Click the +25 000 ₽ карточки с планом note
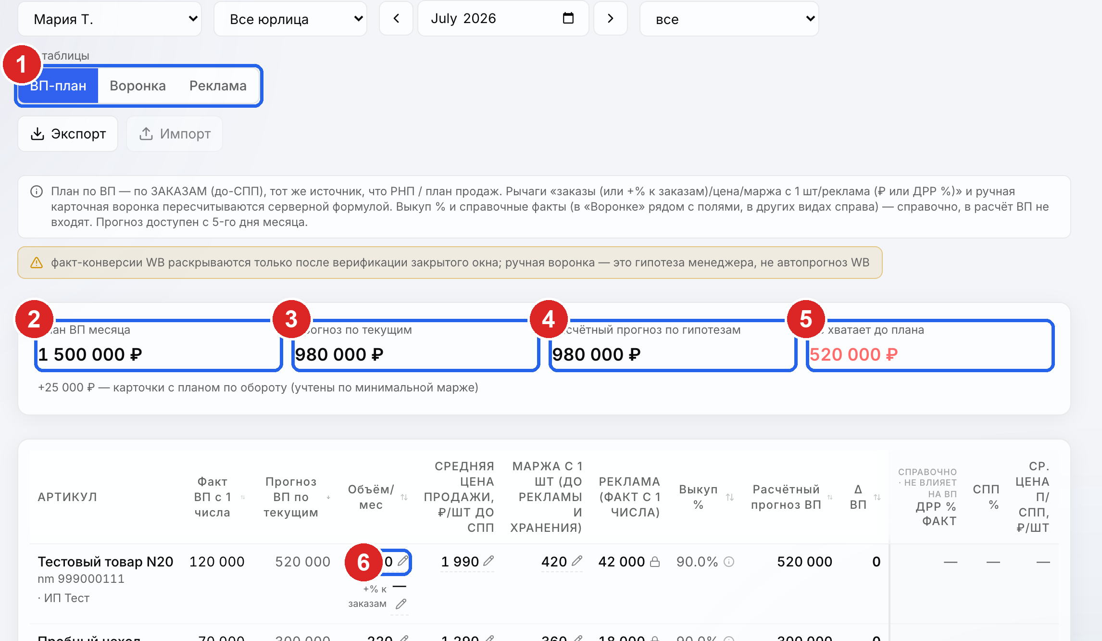This screenshot has width=1102, height=641. click(258, 388)
